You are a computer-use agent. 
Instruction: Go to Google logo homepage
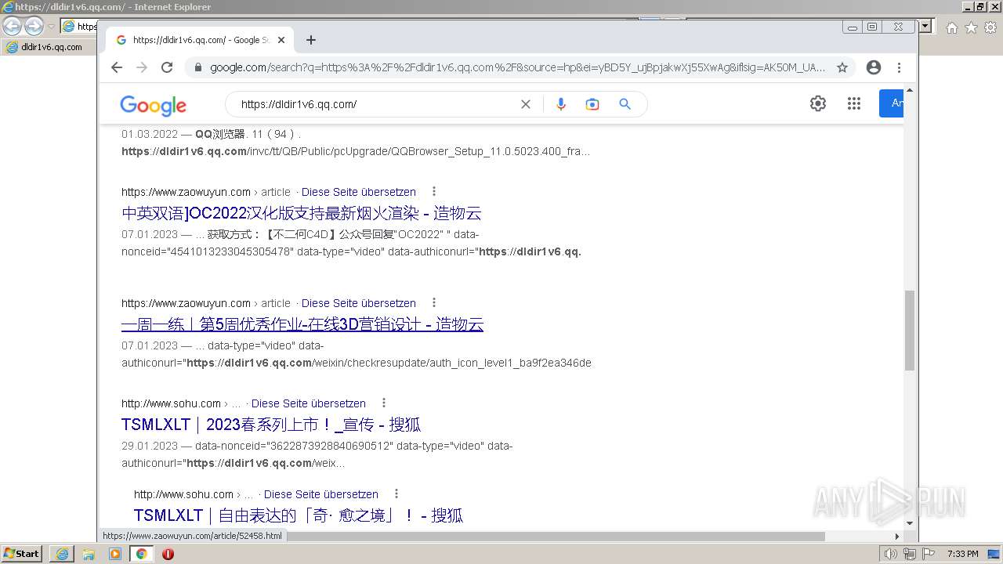153,105
